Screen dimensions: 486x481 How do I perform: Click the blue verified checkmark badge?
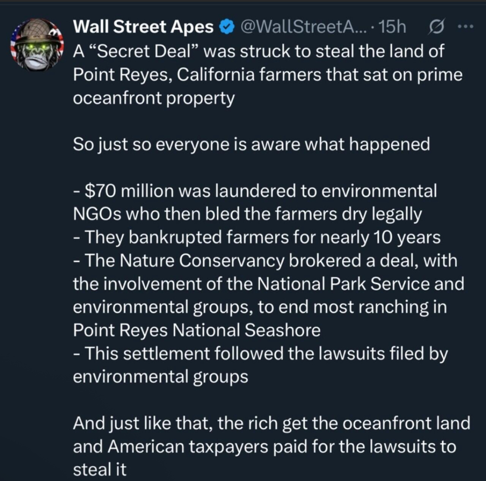point(227,28)
